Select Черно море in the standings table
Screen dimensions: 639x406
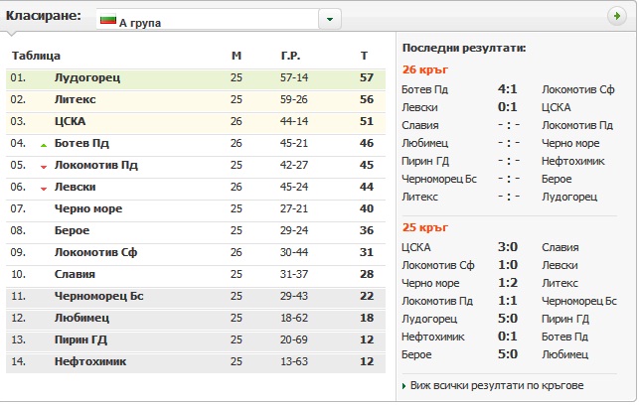[x=88, y=208]
